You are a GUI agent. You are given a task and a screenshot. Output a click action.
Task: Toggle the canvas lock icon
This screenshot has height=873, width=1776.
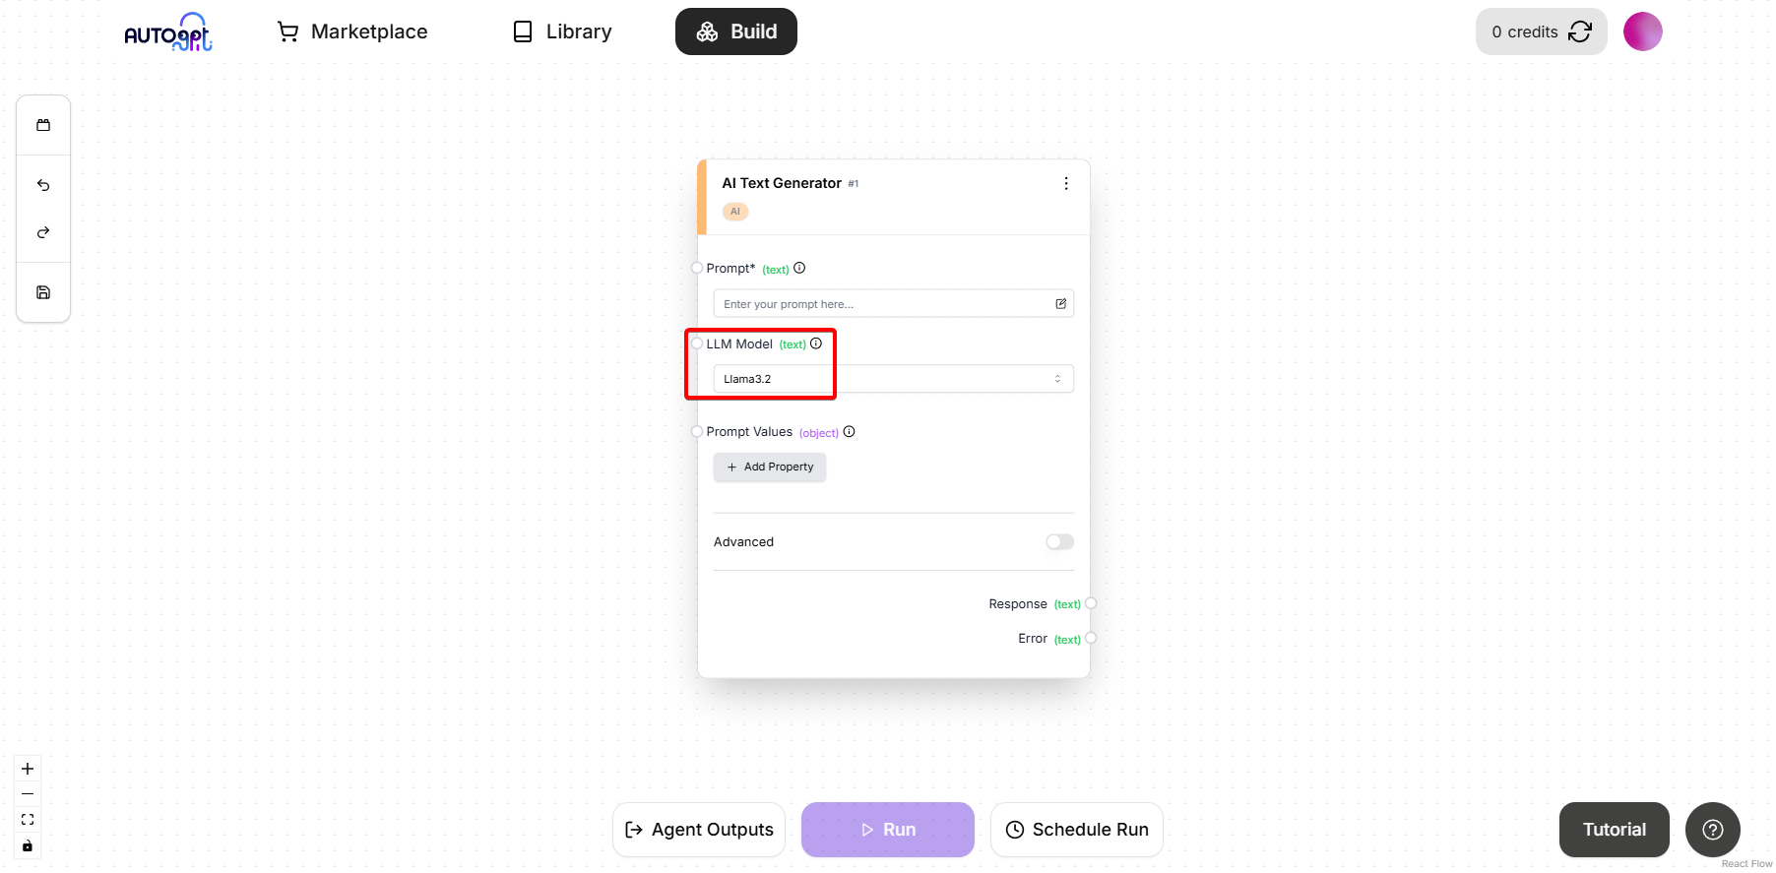(28, 845)
